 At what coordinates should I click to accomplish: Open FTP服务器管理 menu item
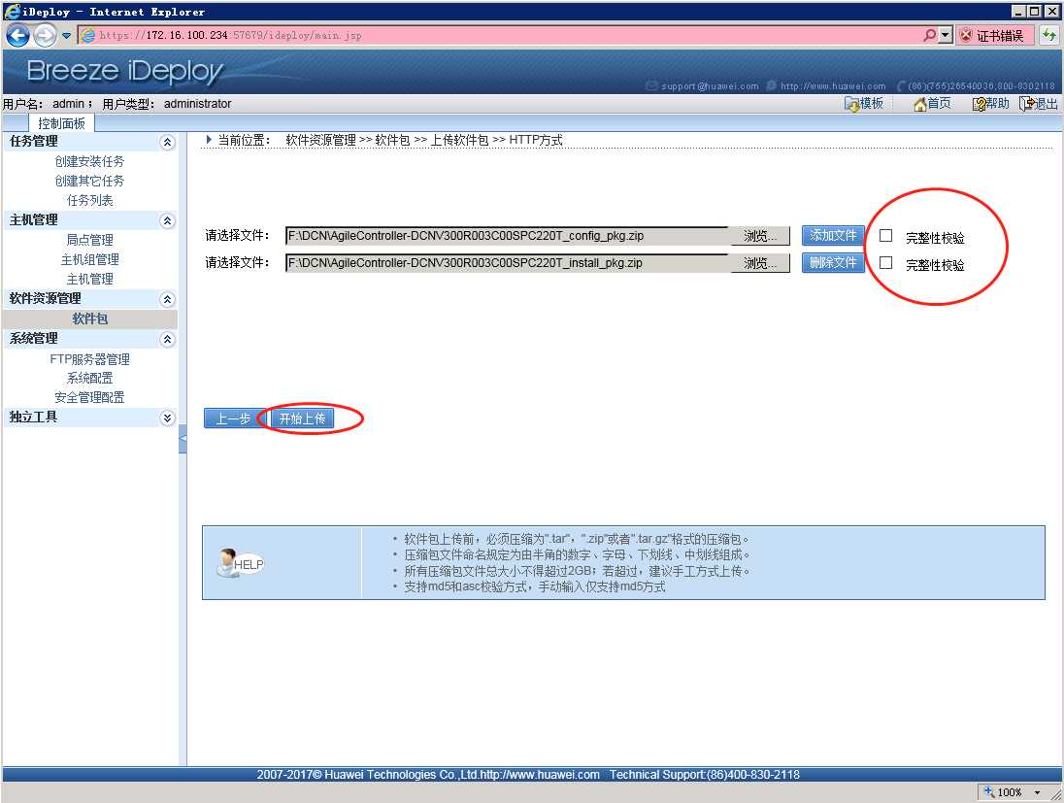[x=89, y=359]
